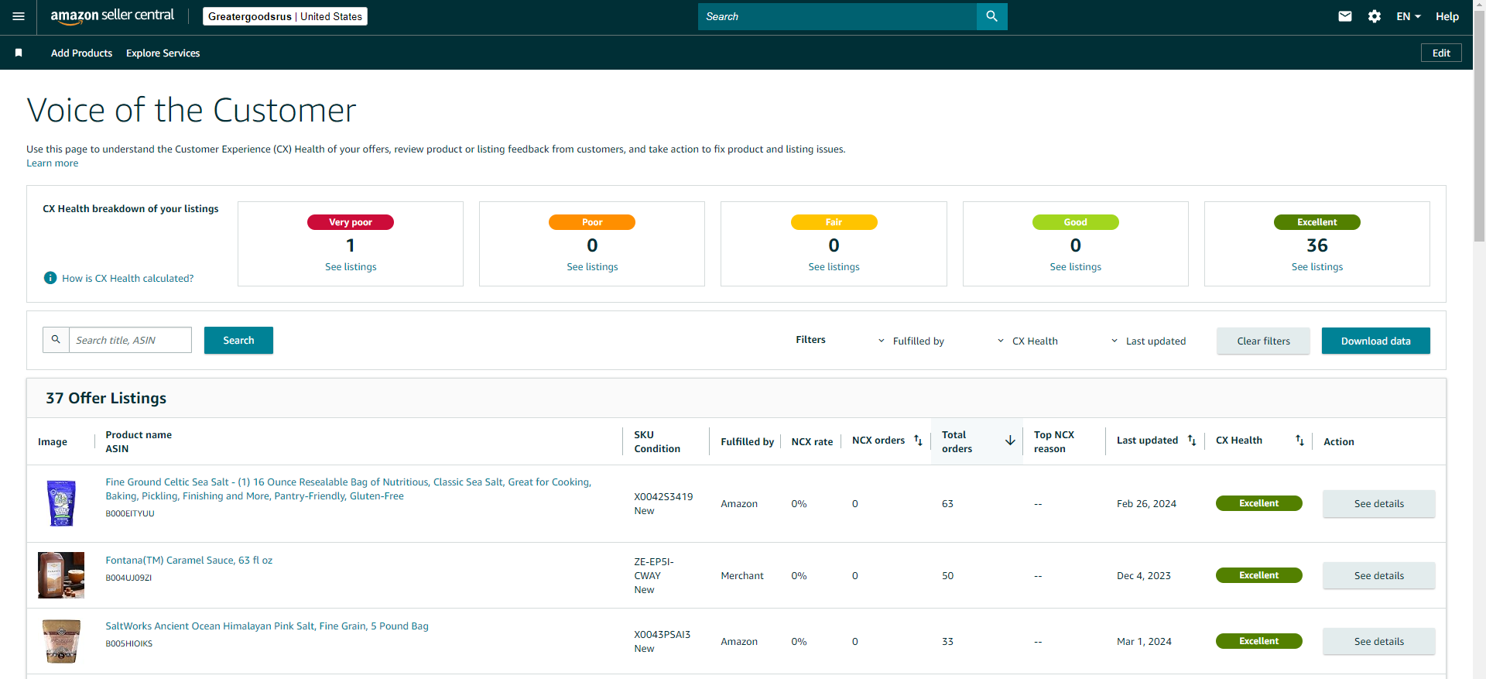The width and height of the screenshot is (1486, 679).
Task: Click ASIN B005HIOIKS text
Action: point(129,643)
